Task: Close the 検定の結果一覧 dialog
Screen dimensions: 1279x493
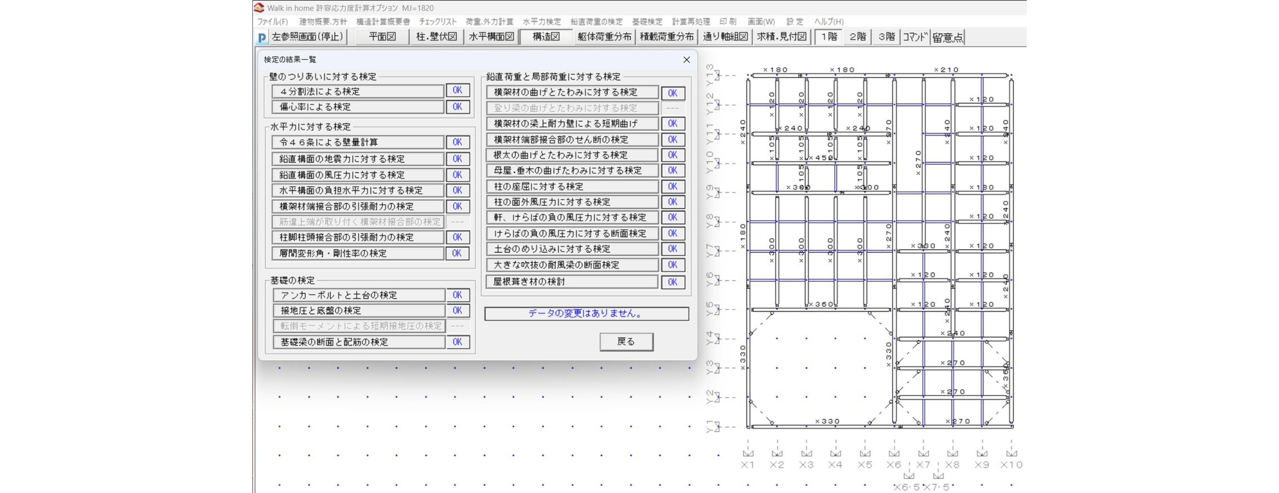Action: pos(686,60)
